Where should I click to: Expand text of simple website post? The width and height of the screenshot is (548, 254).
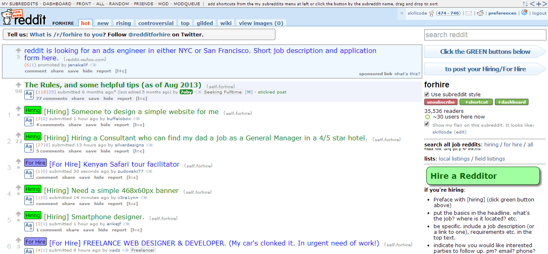29,121
